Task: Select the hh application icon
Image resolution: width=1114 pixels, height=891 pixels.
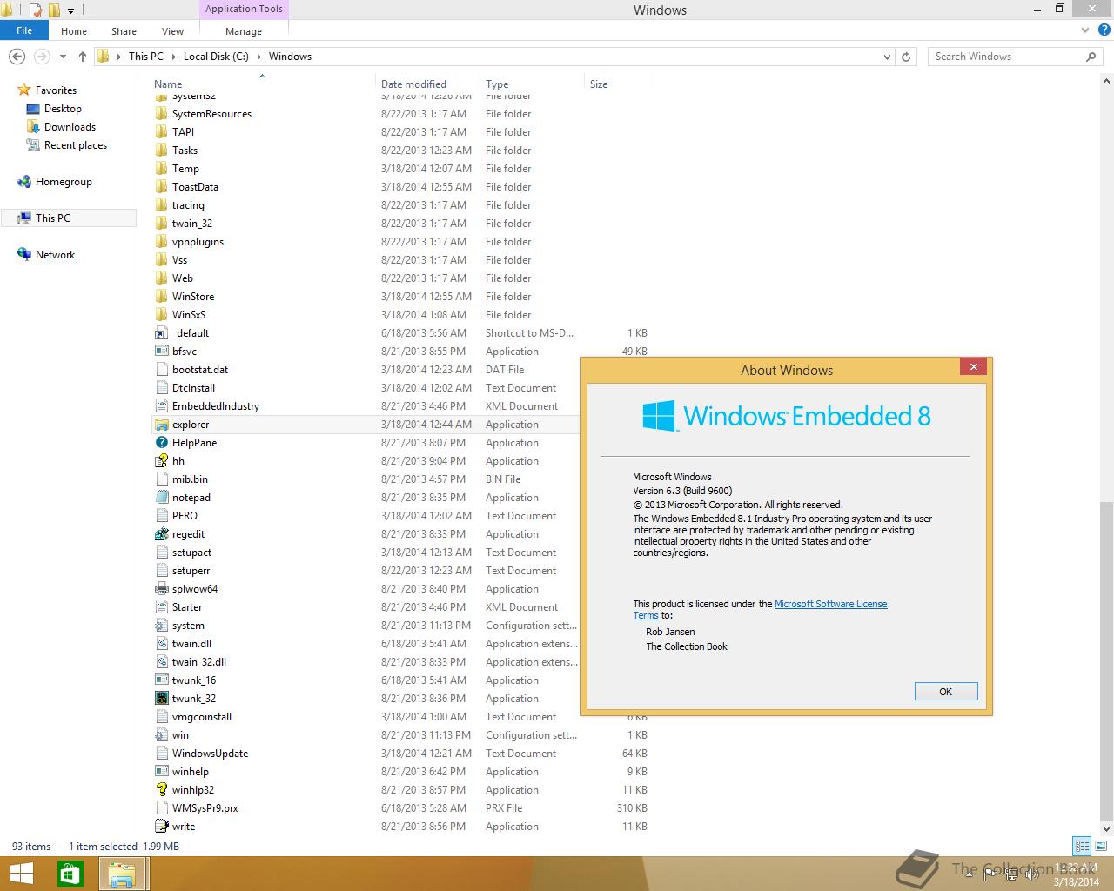Action: pyautogui.click(x=161, y=461)
